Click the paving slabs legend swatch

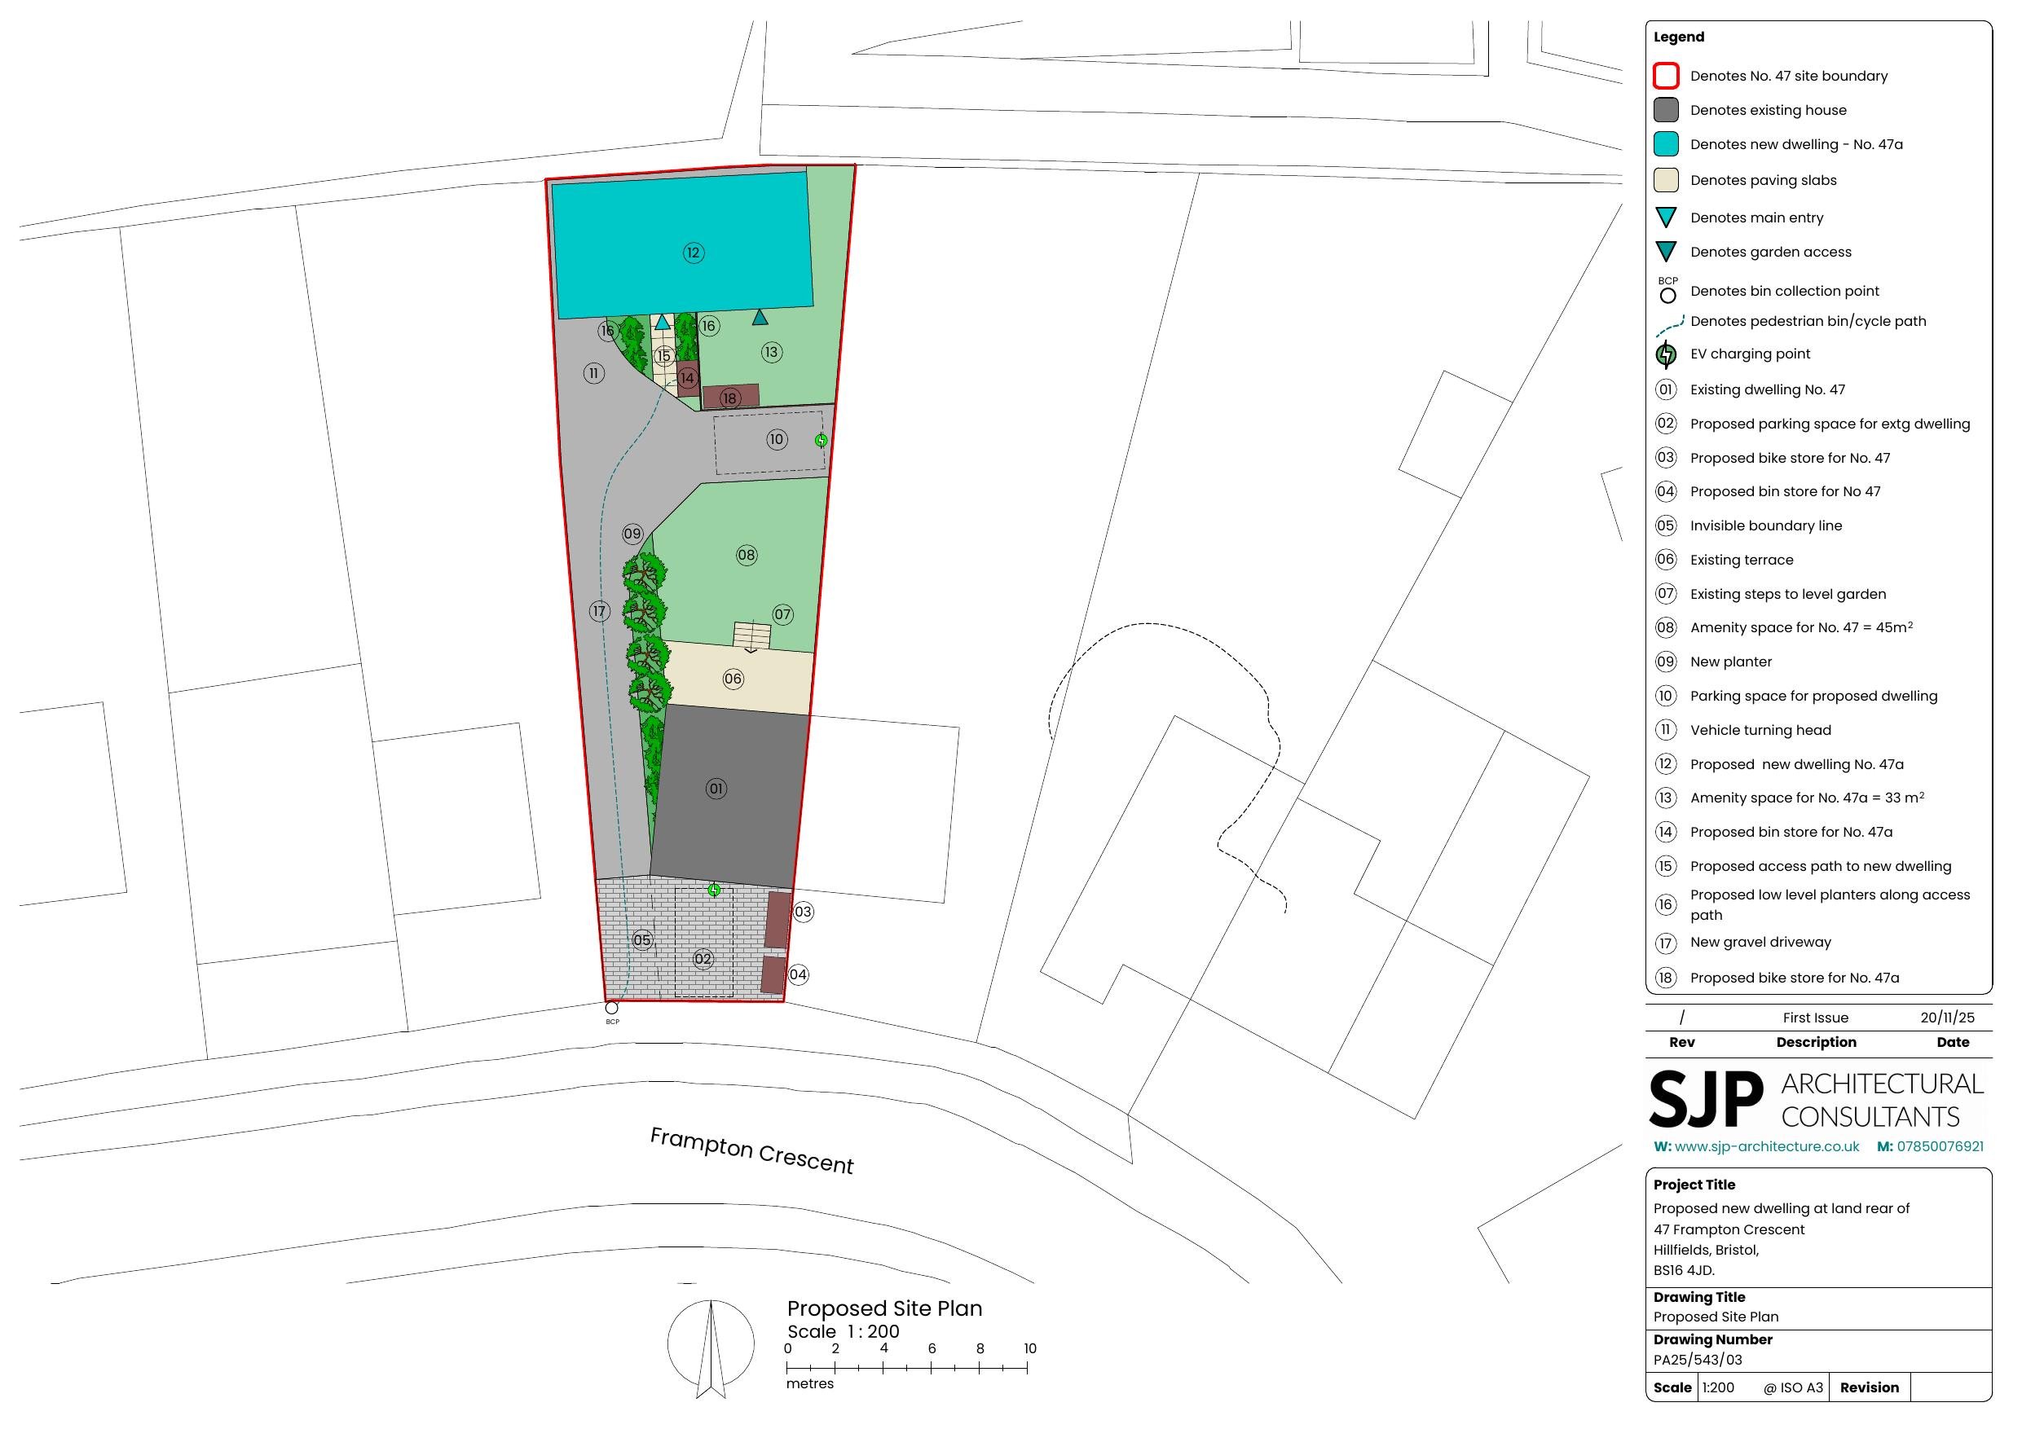tap(1665, 181)
